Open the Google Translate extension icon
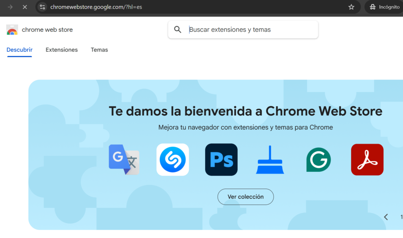The width and height of the screenshot is (403, 238). coord(124,160)
